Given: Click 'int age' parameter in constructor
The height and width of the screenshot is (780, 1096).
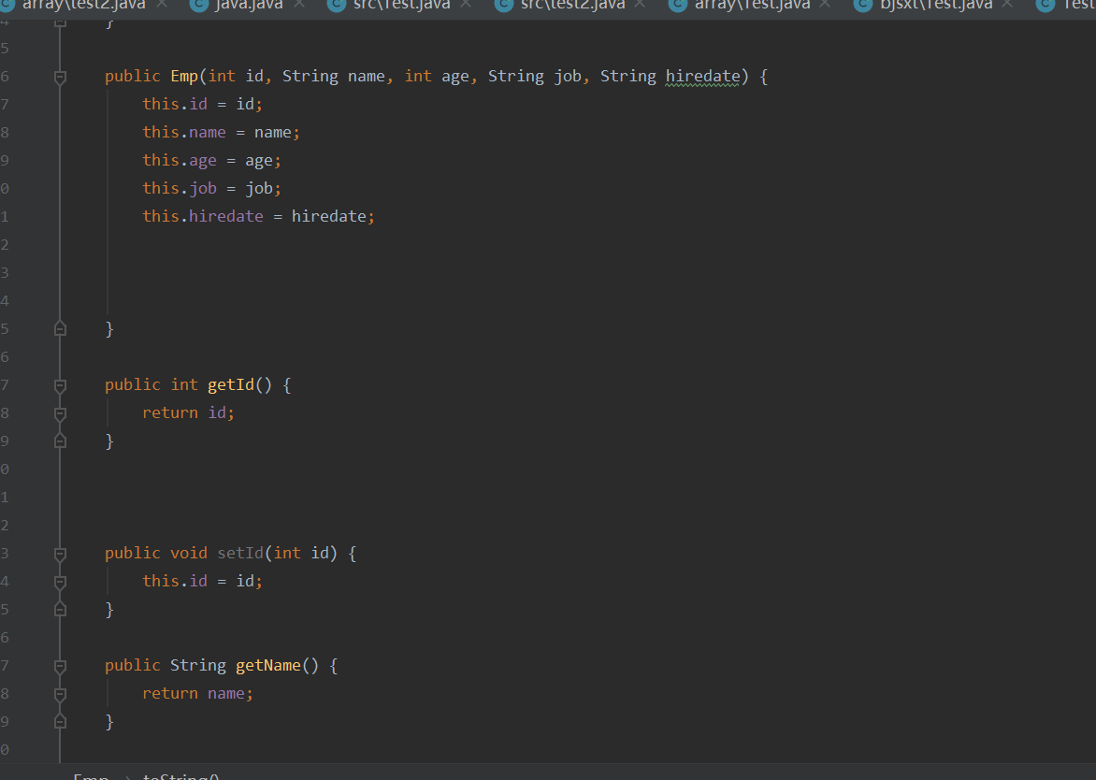Looking at the screenshot, I should 437,76.
